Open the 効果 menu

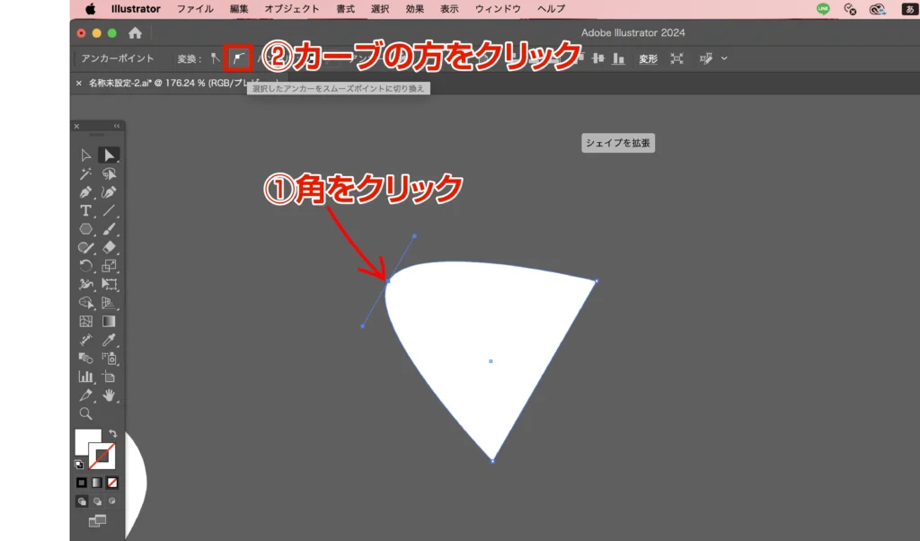coord(414,9)
